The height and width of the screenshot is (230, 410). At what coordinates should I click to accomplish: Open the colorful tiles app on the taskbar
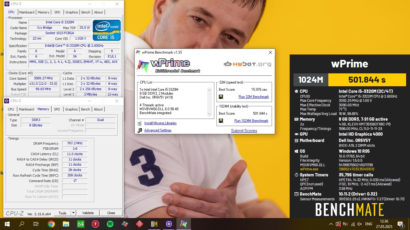tap(125, 224)
